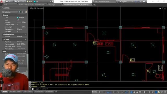167x94 pixels.
Task: Add a new layout with plus button
Action: [x=56, y=91]
